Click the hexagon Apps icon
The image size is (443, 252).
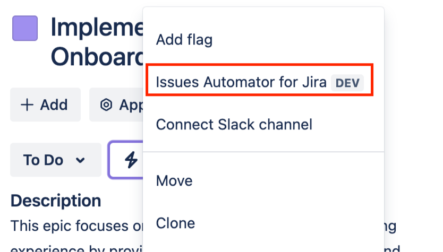click(106, 105)
